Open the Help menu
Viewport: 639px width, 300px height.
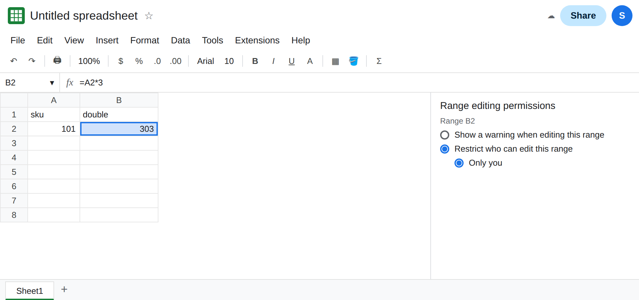(x=301, y=40)
